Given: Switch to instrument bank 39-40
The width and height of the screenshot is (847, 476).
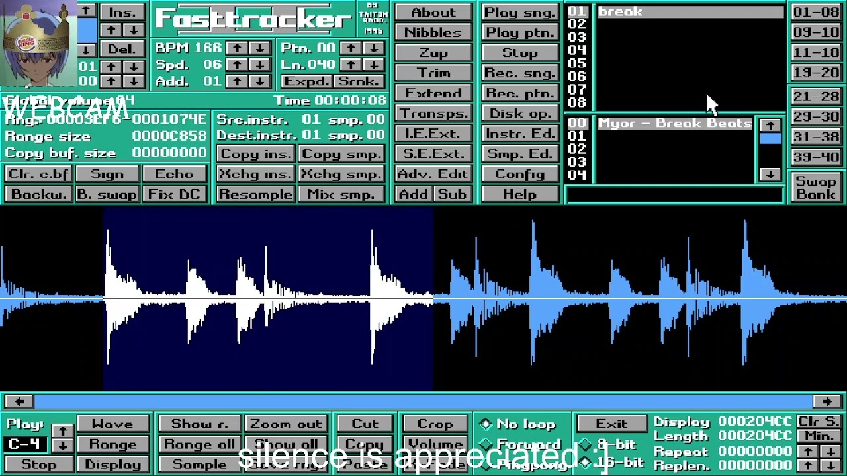Looking at the screenshot, I should pyautogui.click(x=816, y=157).
